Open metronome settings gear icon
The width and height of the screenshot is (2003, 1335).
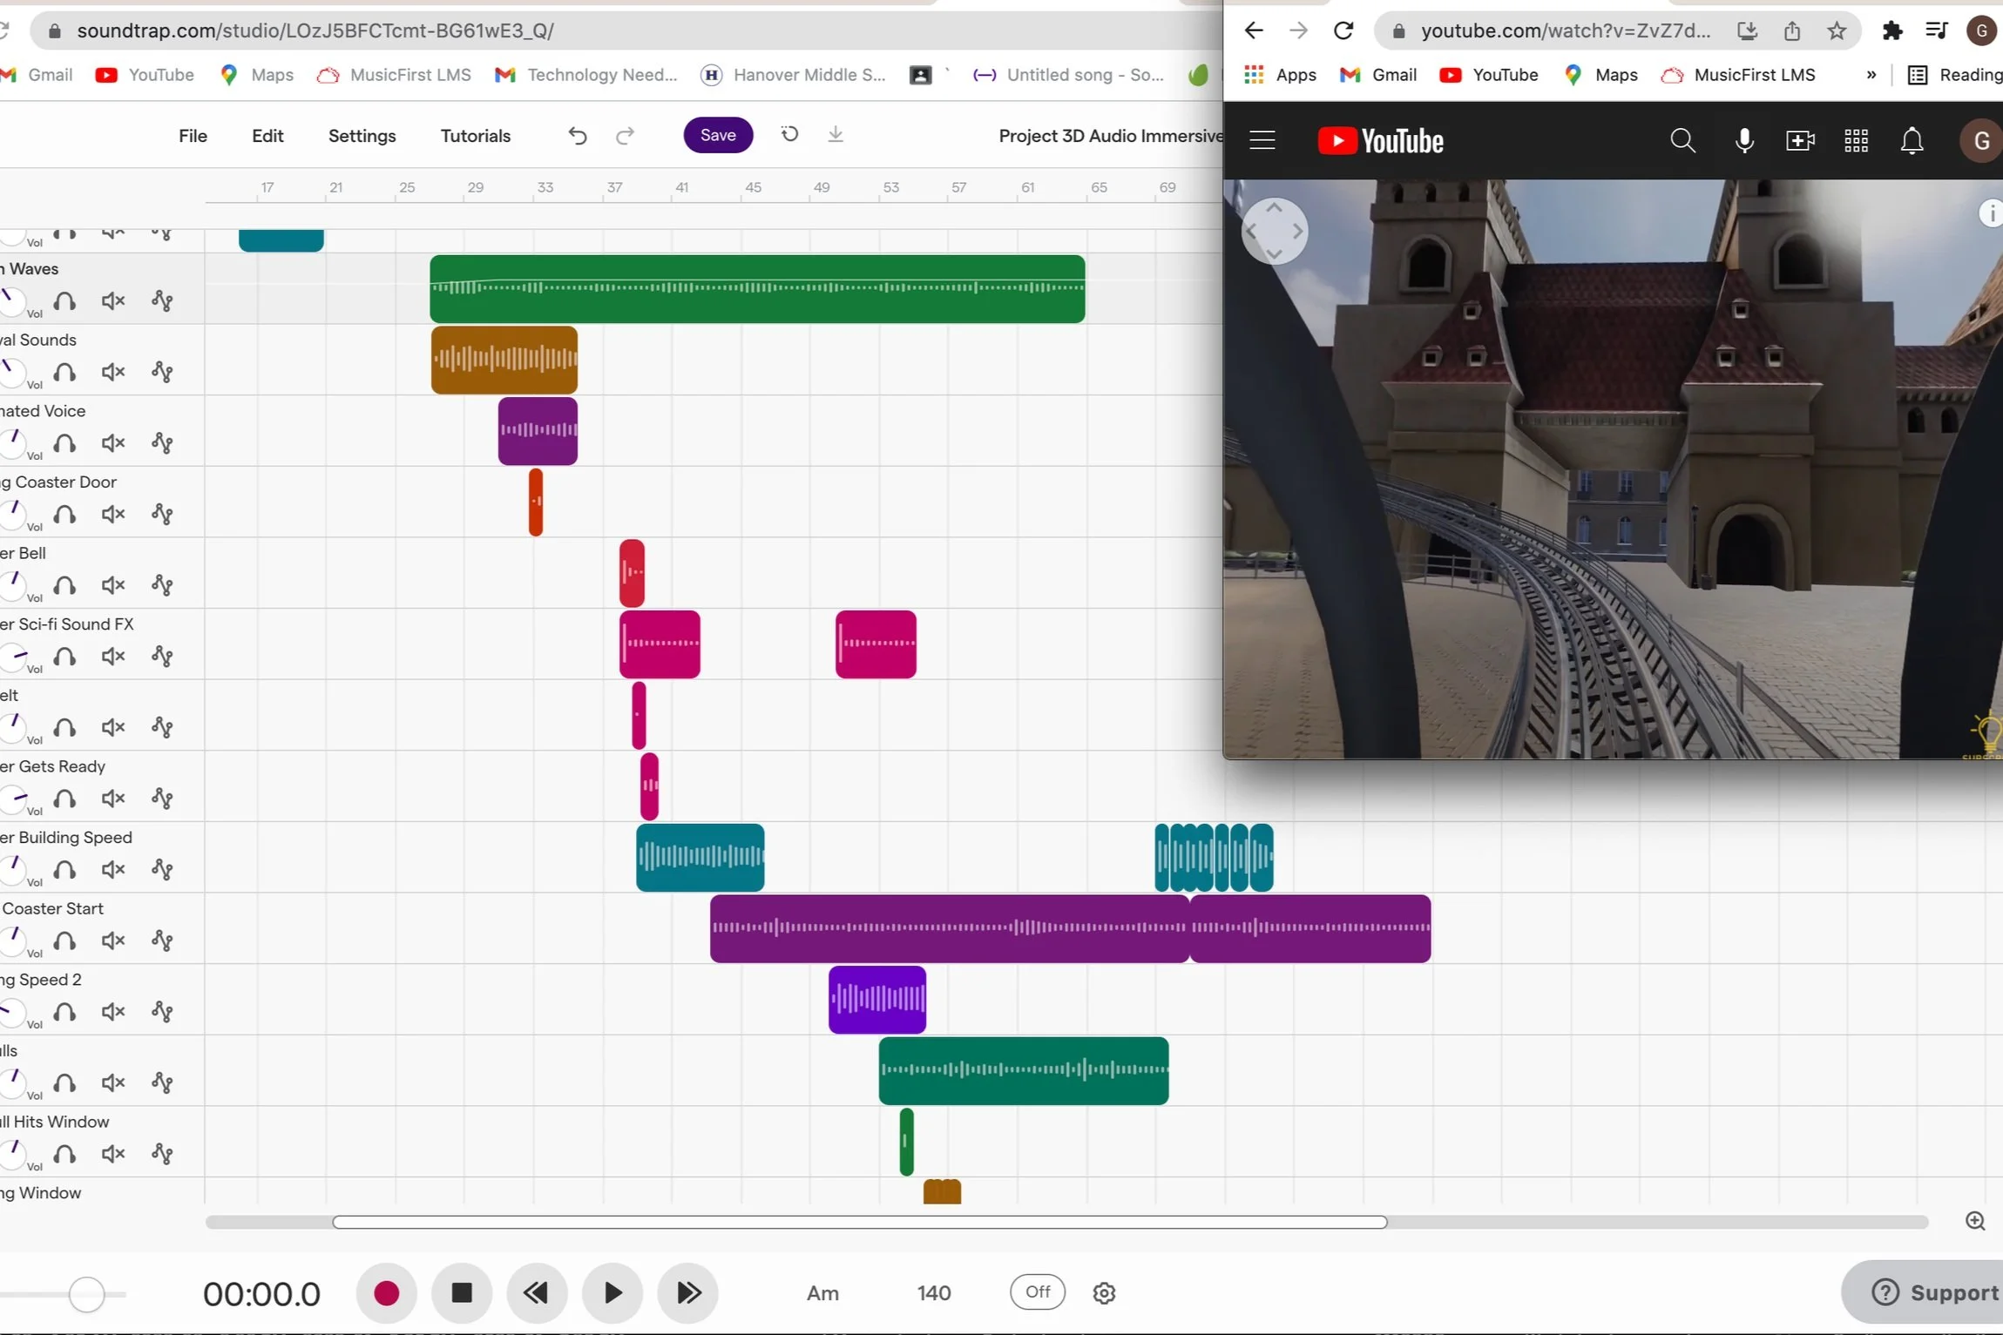coord(1103,1293)
